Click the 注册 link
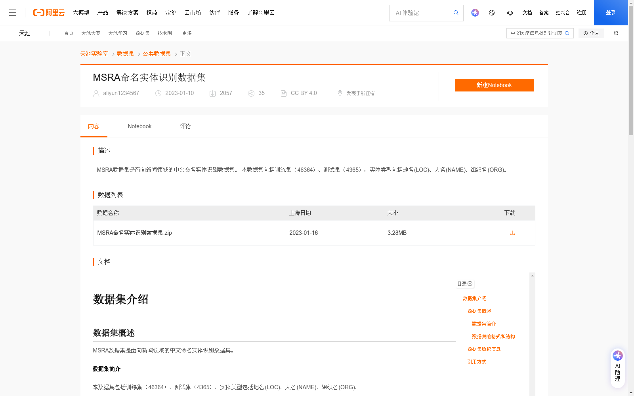Viewport: 634px width, 396px height. click(582, 13)
